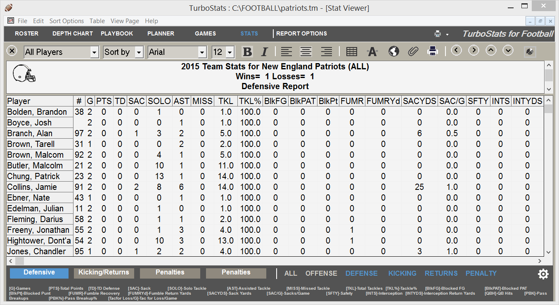This screenshot has width=559, height=305.
Task: Open the Sort by dropdown
Action: [x=139, y=52]
